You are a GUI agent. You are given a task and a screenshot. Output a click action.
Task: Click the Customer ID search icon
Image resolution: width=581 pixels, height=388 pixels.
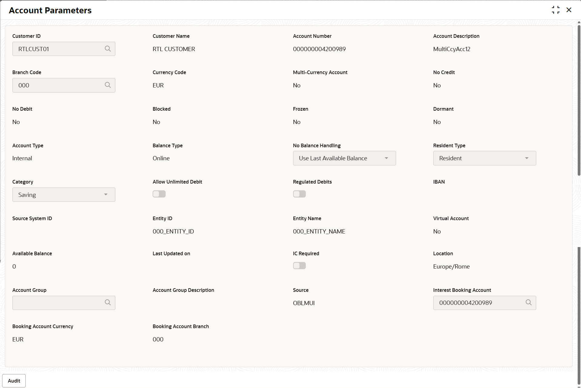[x=107, y=49]
